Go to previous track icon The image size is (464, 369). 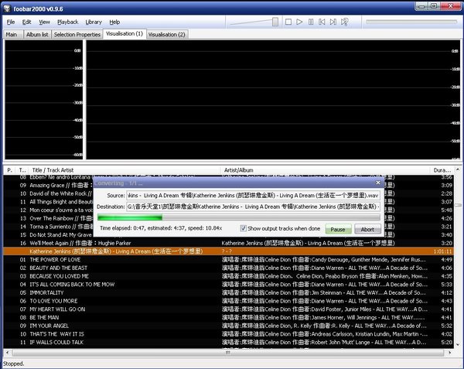click(322, 22)
